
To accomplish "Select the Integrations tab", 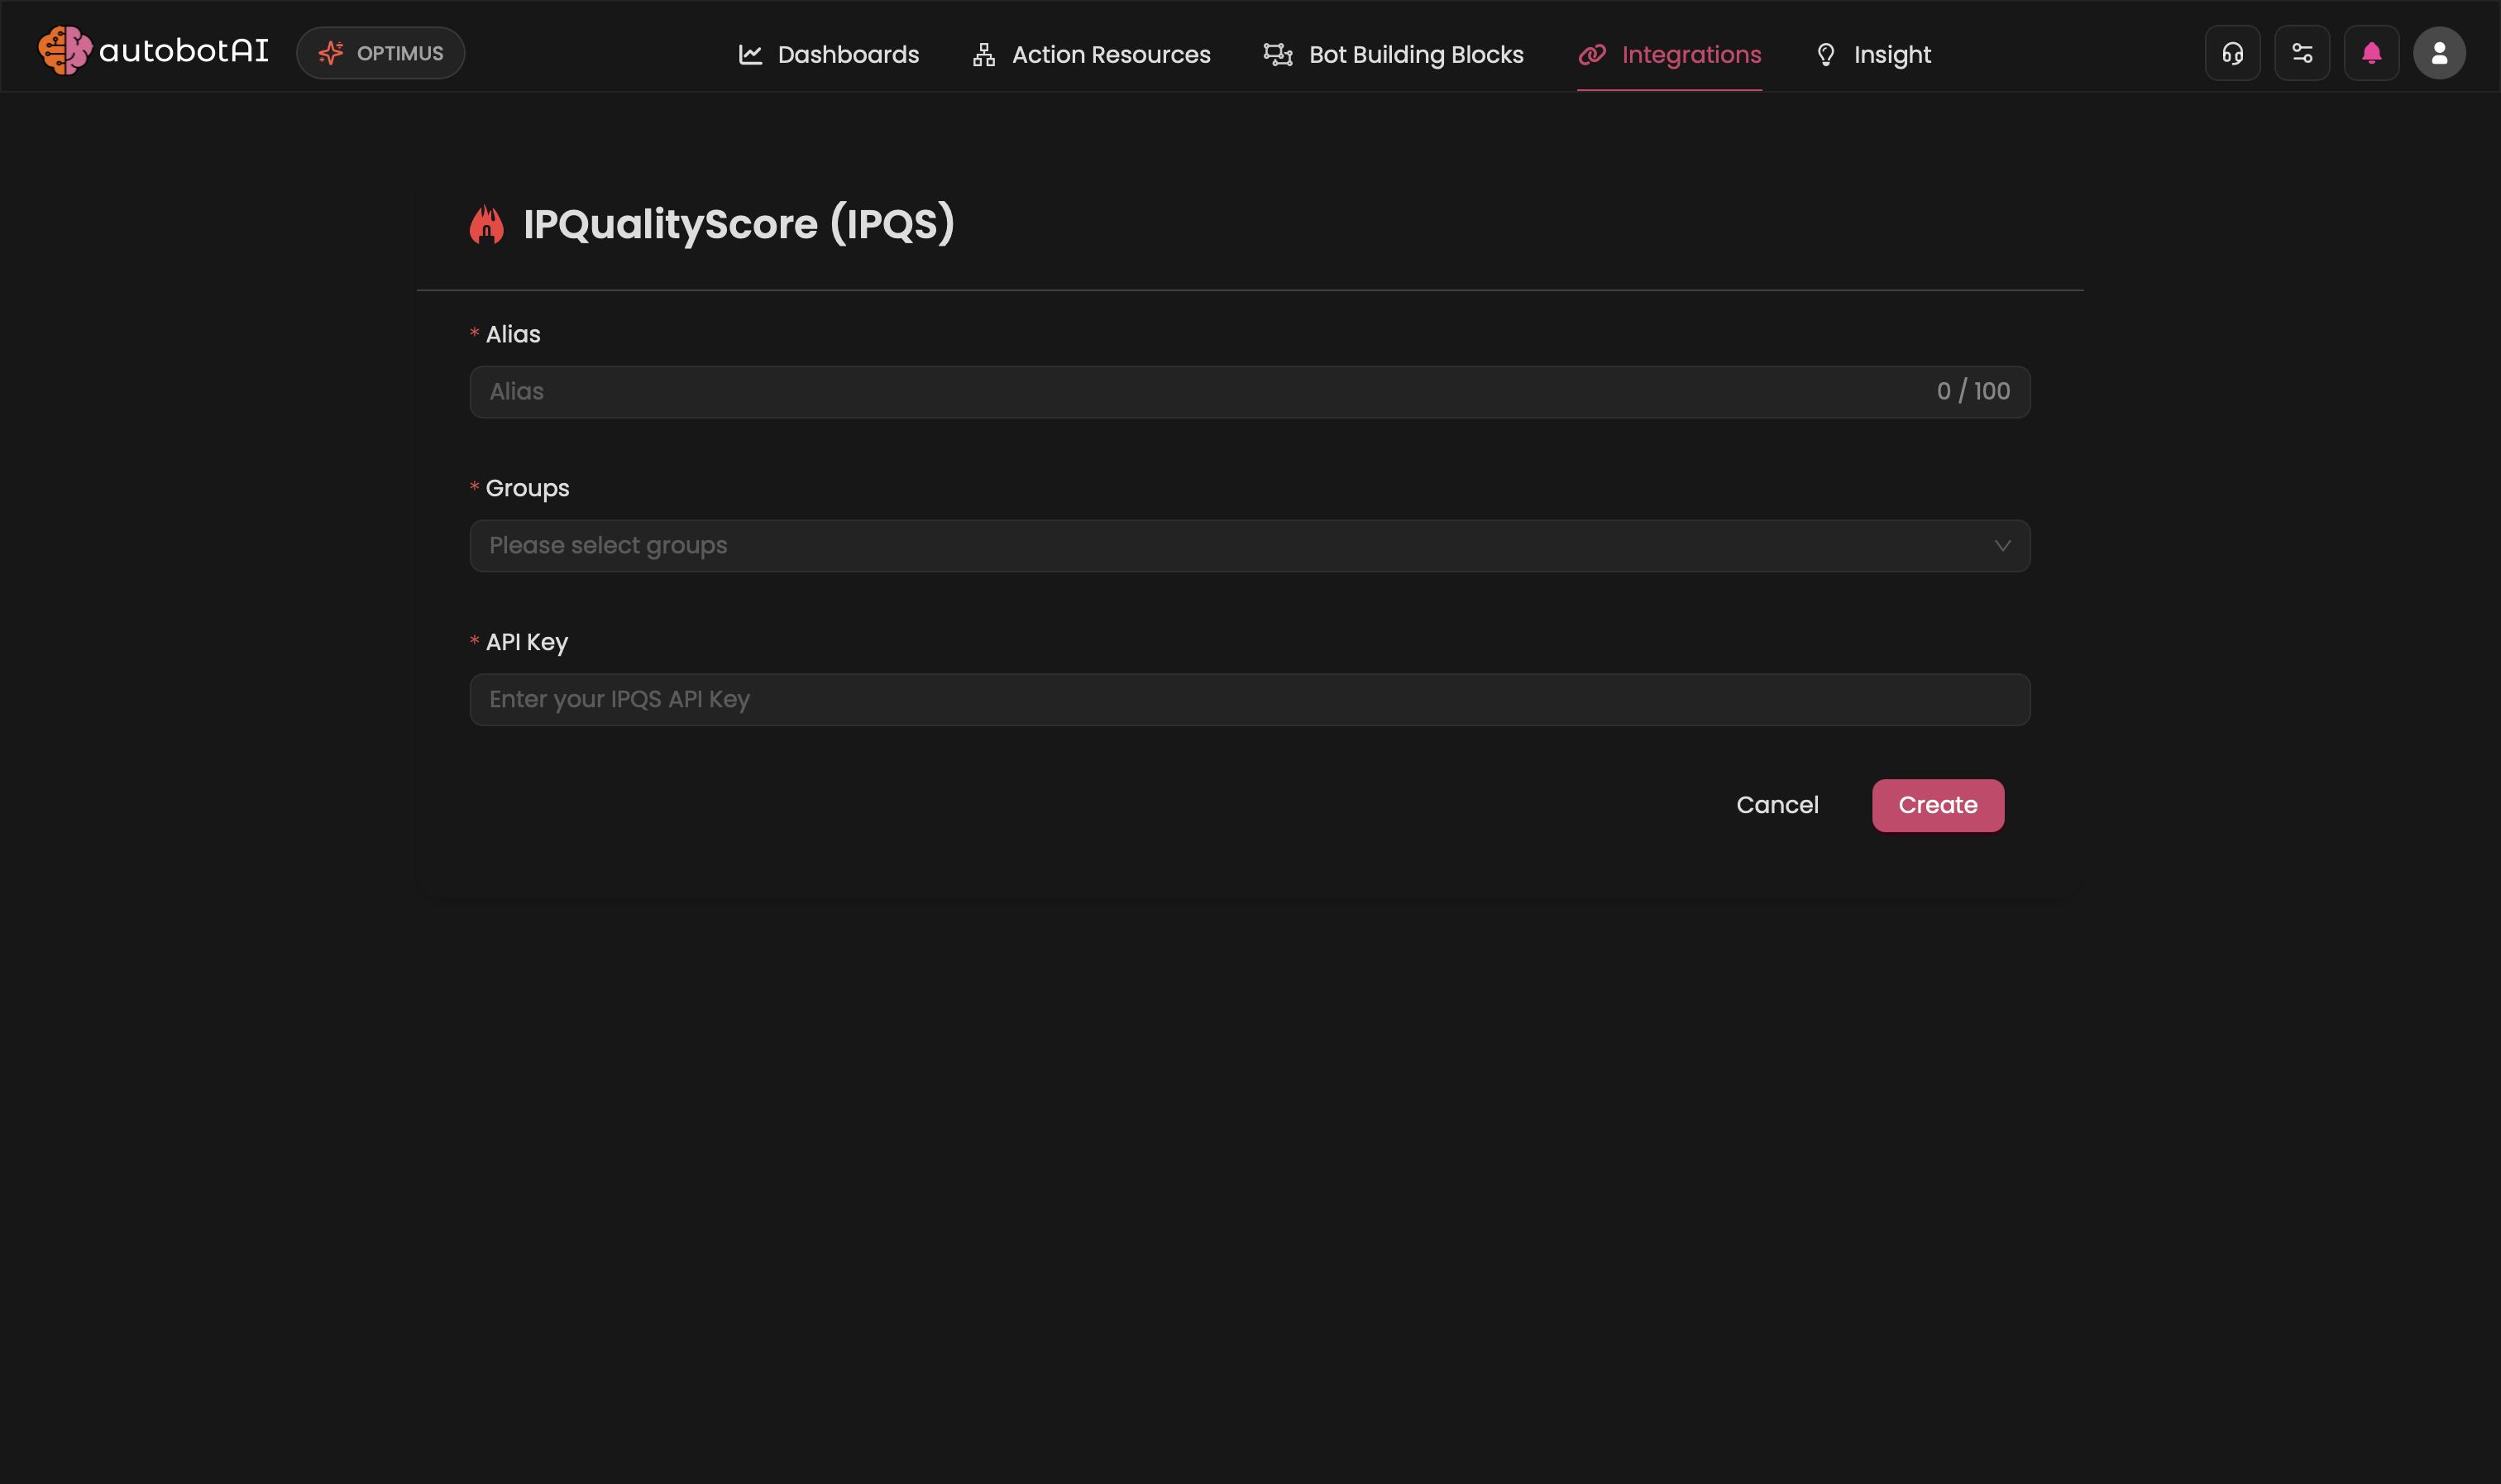I will tap(1669, 54).
